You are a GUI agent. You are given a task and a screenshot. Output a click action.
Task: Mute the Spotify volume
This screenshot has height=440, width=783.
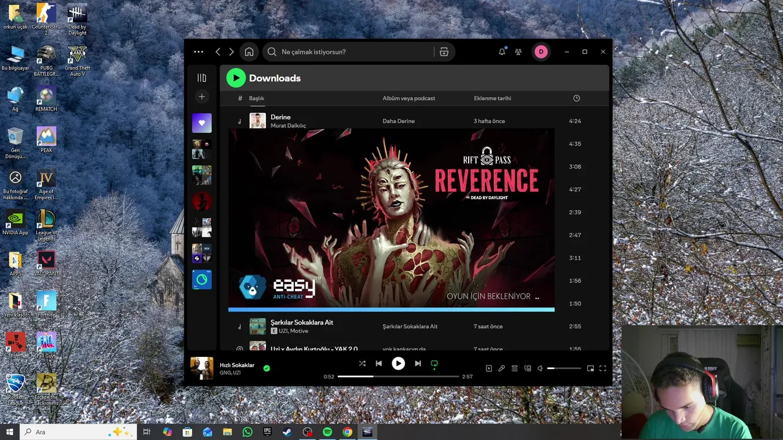point(540,369)
